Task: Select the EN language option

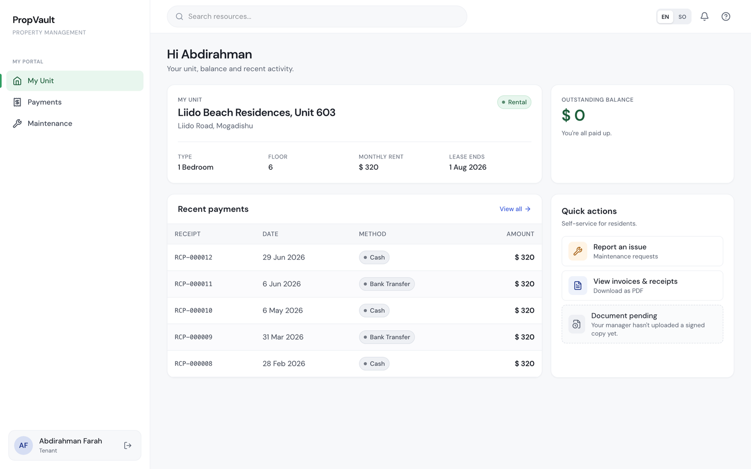Action: point(665,17)
